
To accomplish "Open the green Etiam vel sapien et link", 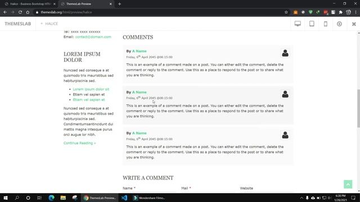I will 89,100.
